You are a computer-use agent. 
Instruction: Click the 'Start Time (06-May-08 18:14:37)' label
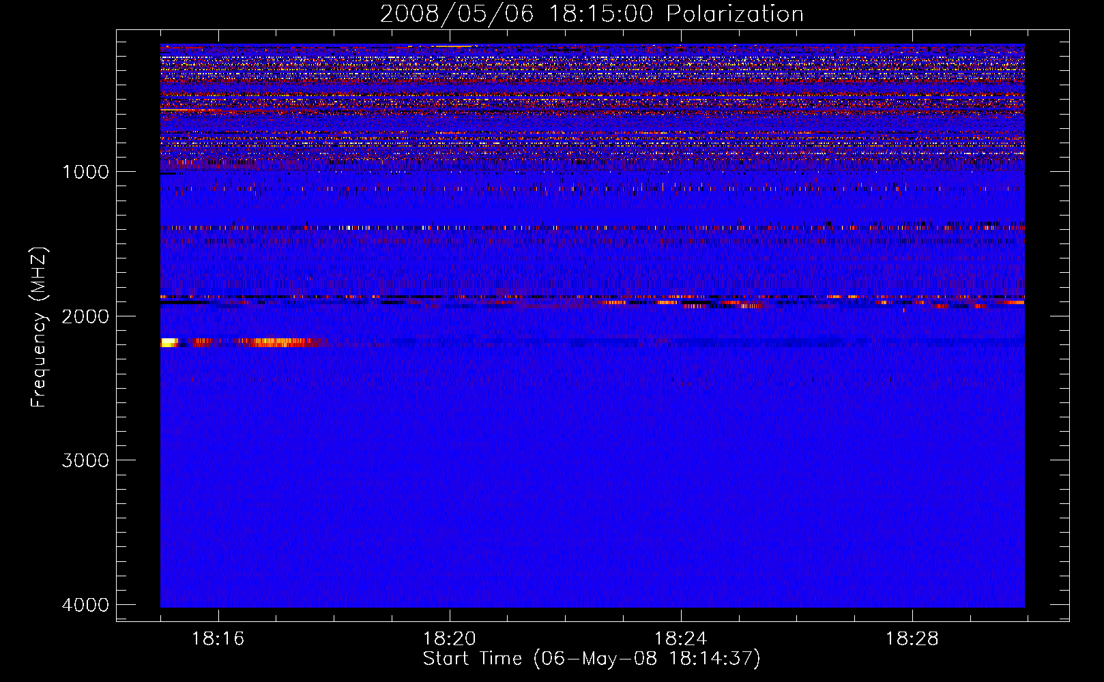[x=592, y=659]
